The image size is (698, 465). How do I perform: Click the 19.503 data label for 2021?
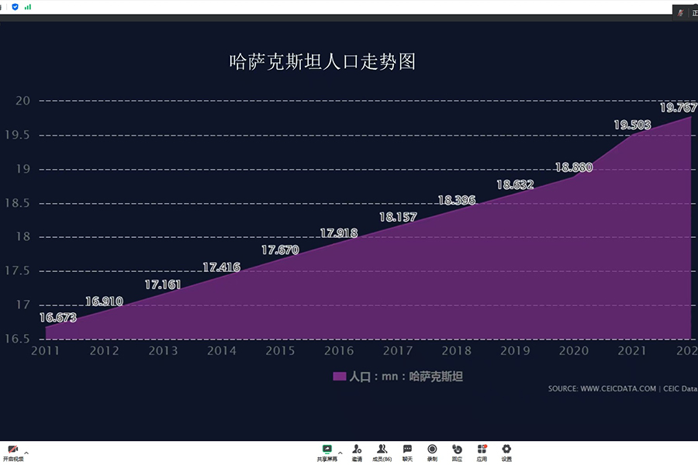(x=632, y=125)
